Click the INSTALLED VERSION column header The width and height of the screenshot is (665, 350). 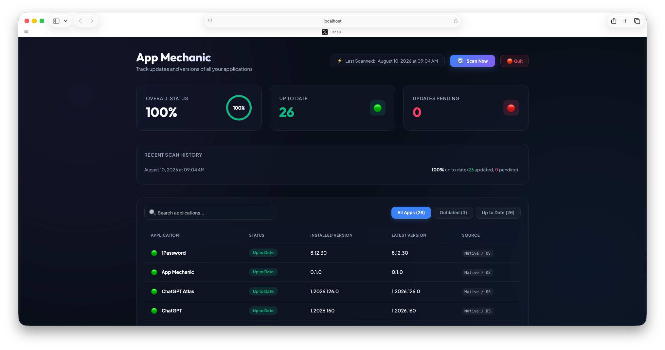[x=331, y=235]
